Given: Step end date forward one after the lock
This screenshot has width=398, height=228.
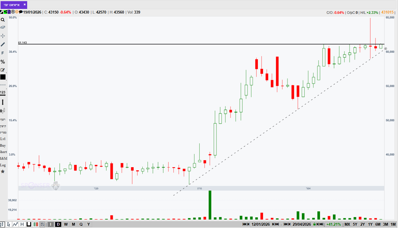Looking at the screenshot, I should (x=317, y=224).
